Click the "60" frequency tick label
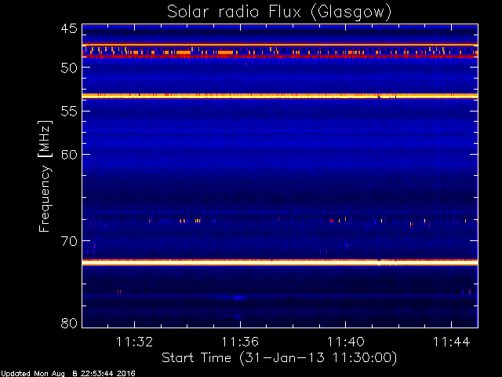 (x=69, y=155)
